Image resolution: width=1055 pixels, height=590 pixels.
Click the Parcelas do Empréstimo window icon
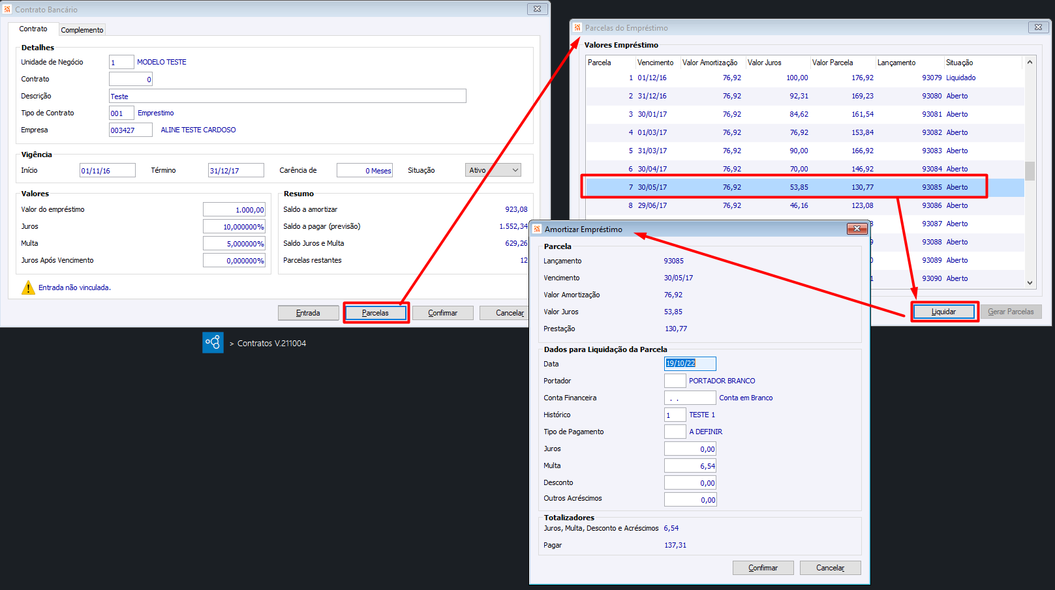[577, 27]
